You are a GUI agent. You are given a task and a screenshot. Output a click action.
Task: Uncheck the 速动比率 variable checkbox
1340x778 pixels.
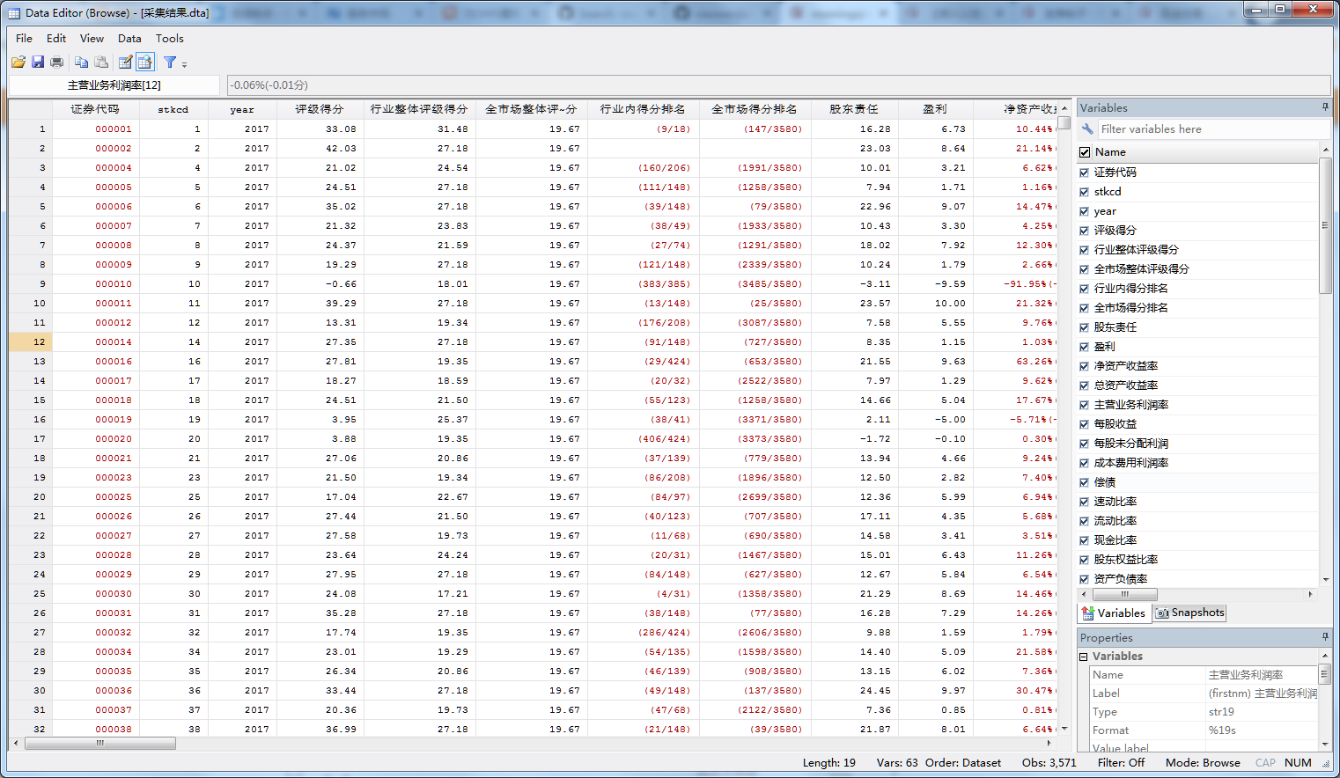[x=1085, y=502]
